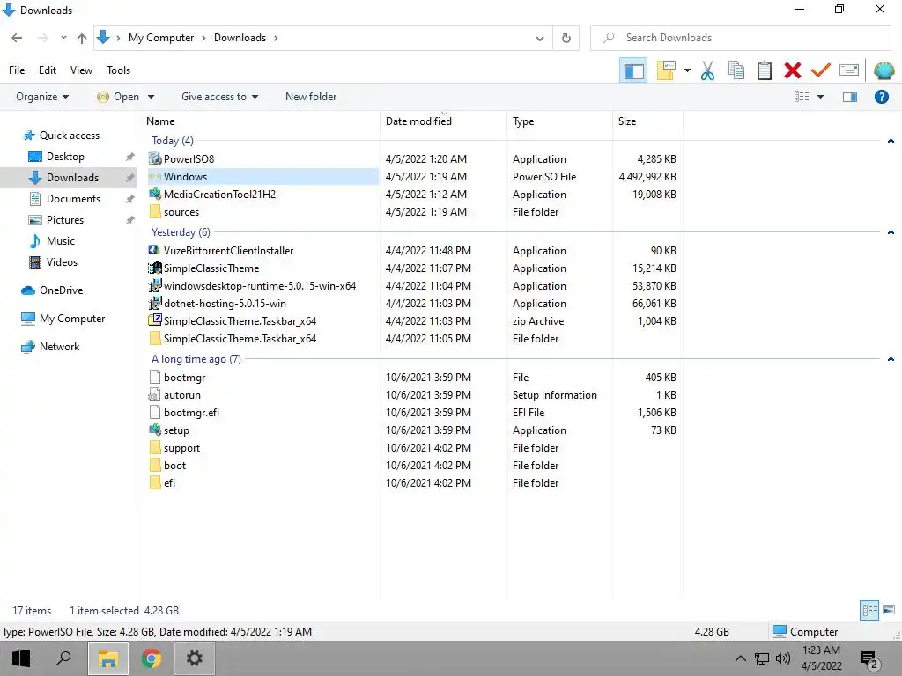This screenshot has height=676, width=902.
Task: Open the View menu
Action: click(81, 70)
